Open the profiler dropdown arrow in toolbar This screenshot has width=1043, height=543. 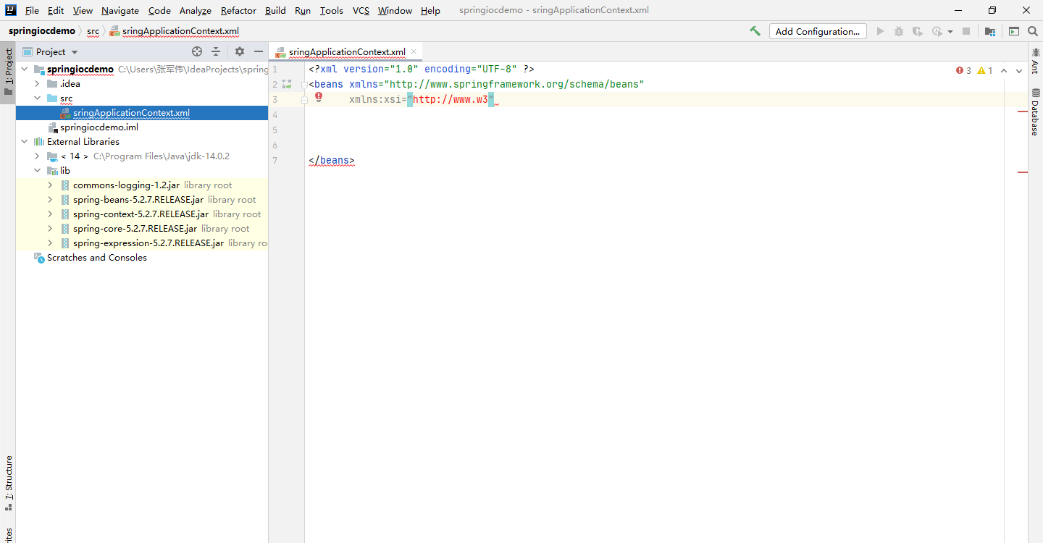950,32
